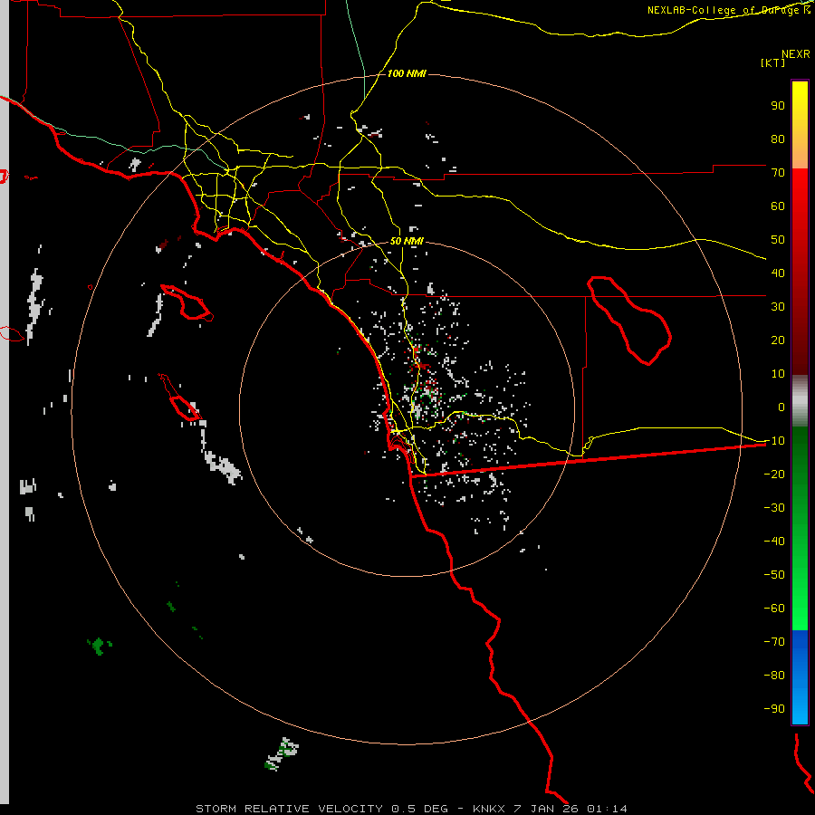Click the [KT] units label above the scale

773,62
